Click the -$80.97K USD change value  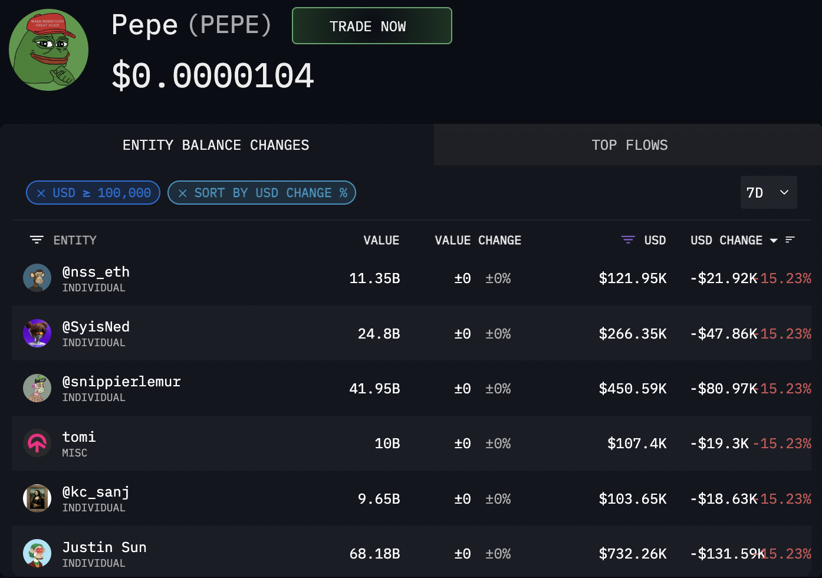pyautogui.click(x=724, y=389)
